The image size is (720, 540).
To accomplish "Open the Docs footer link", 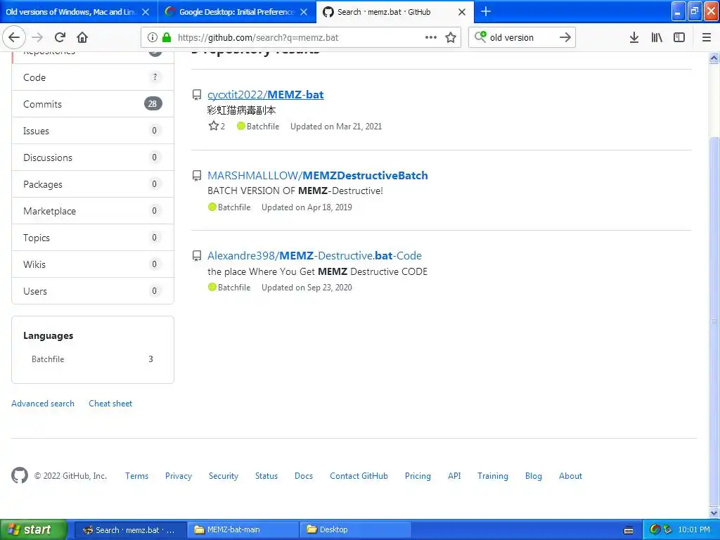I will click(x=304, y=476).
